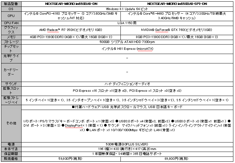235x163 pixels.
Task: Click the グラフィックス row label
Action: [x=11, y=30]
